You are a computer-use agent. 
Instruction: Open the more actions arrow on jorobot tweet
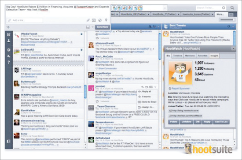[x=155, y=87]
